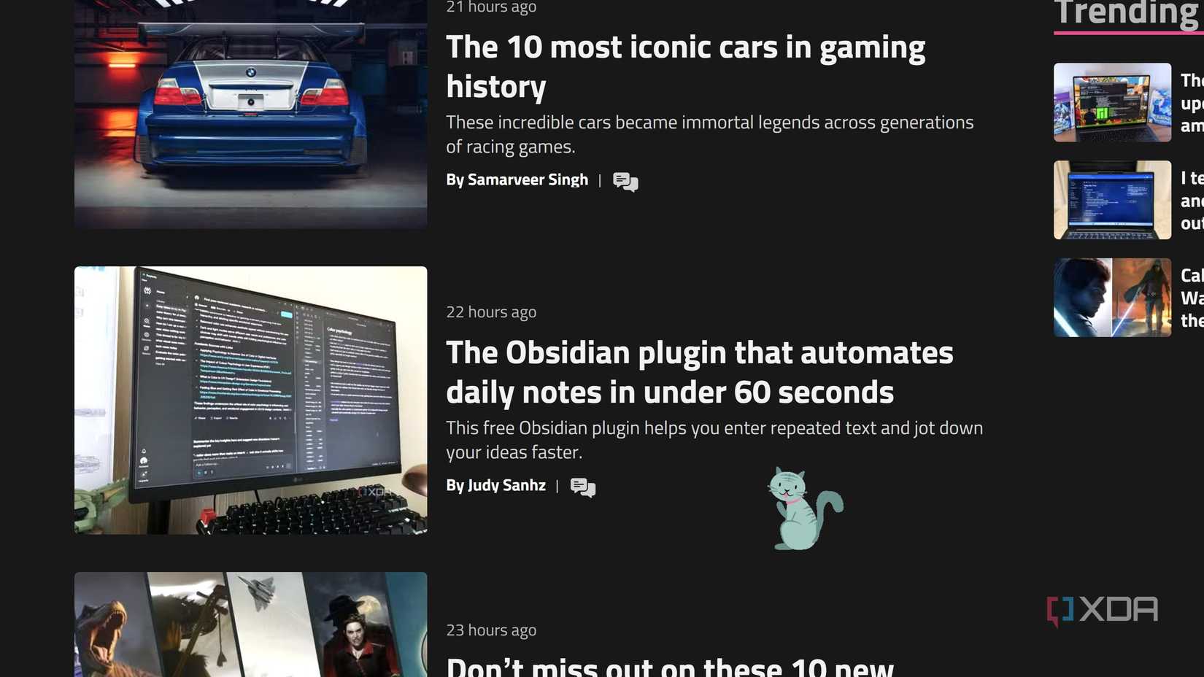Viewport: 1204px width, 677px height.
Task: Open the first trending laptop thumbnail
Action: 1112,102
